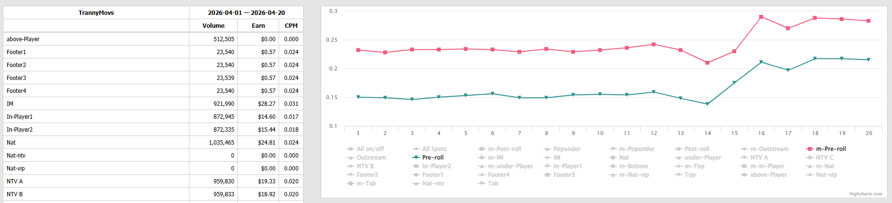Click the Volume column header
892x203 pixels.
pyautogui.click(x=213, y=26)
